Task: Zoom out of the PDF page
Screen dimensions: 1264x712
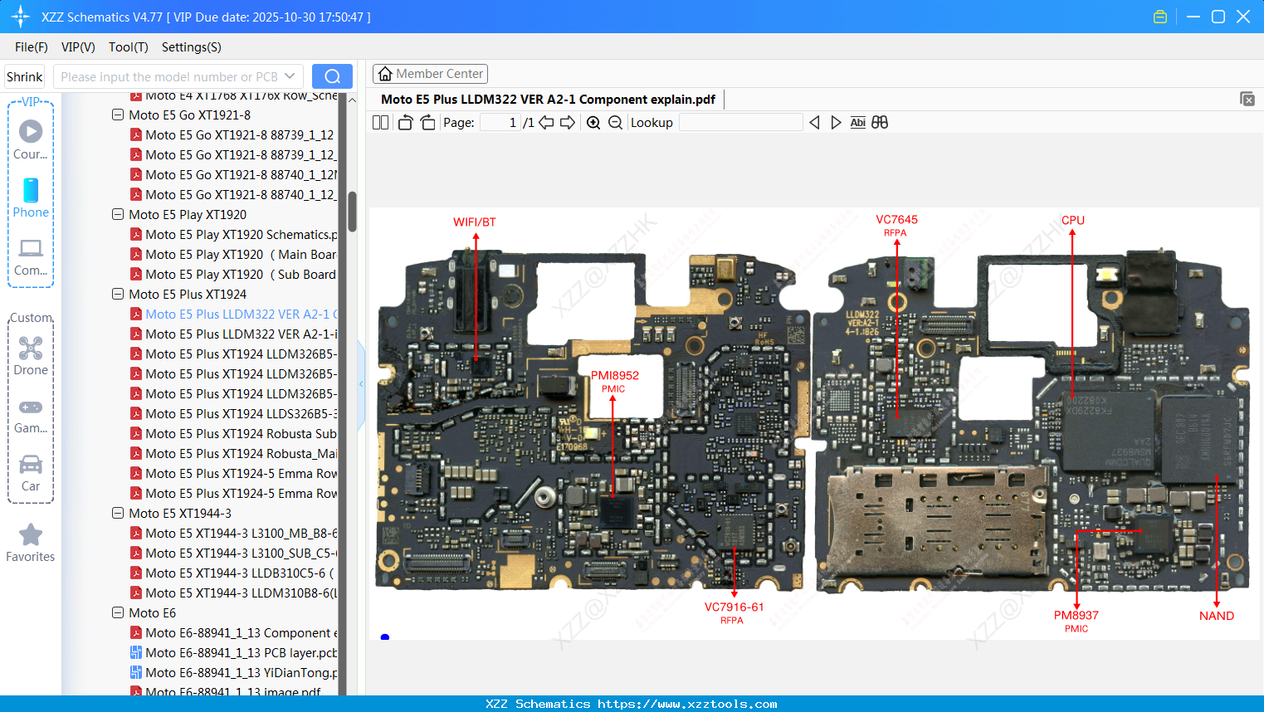Action: click(614, 122)
